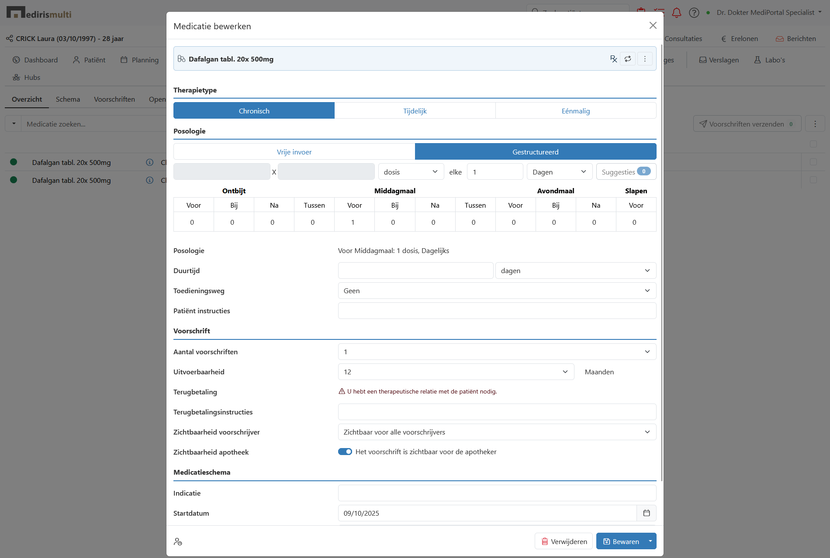This screenshot has height=558, width=830.
Task: Switch posology to Vrije invoer
Action: coord(294,152)
